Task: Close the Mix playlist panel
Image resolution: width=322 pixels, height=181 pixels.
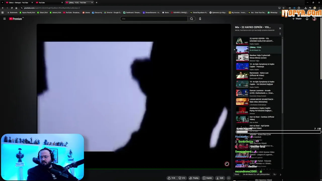Action: pyautogui.click(x=280, y=28)
